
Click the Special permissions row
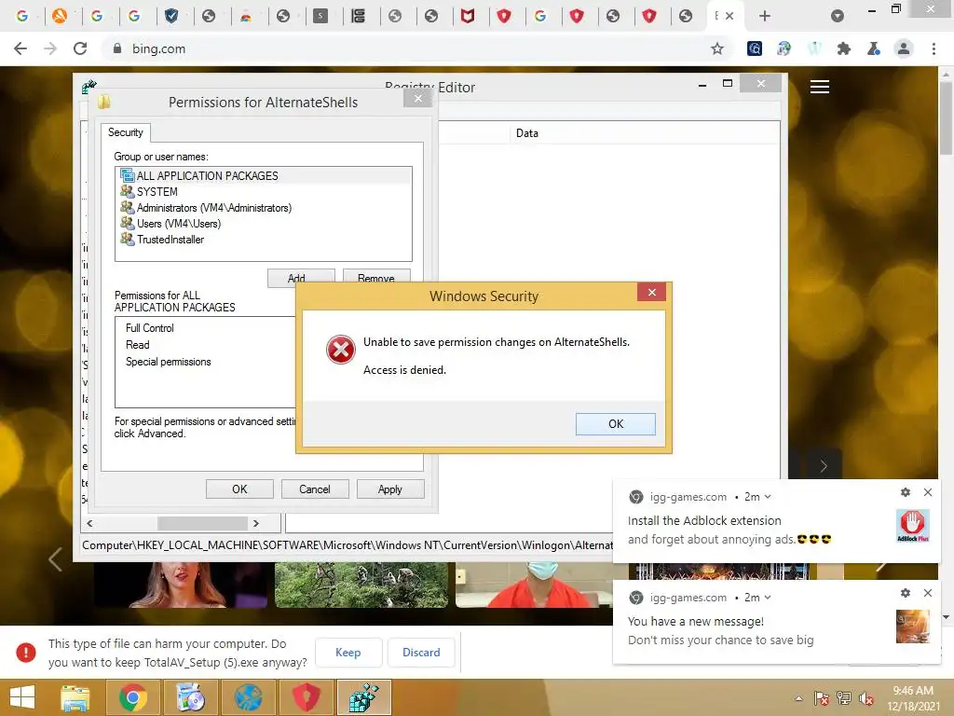(206, 362)
